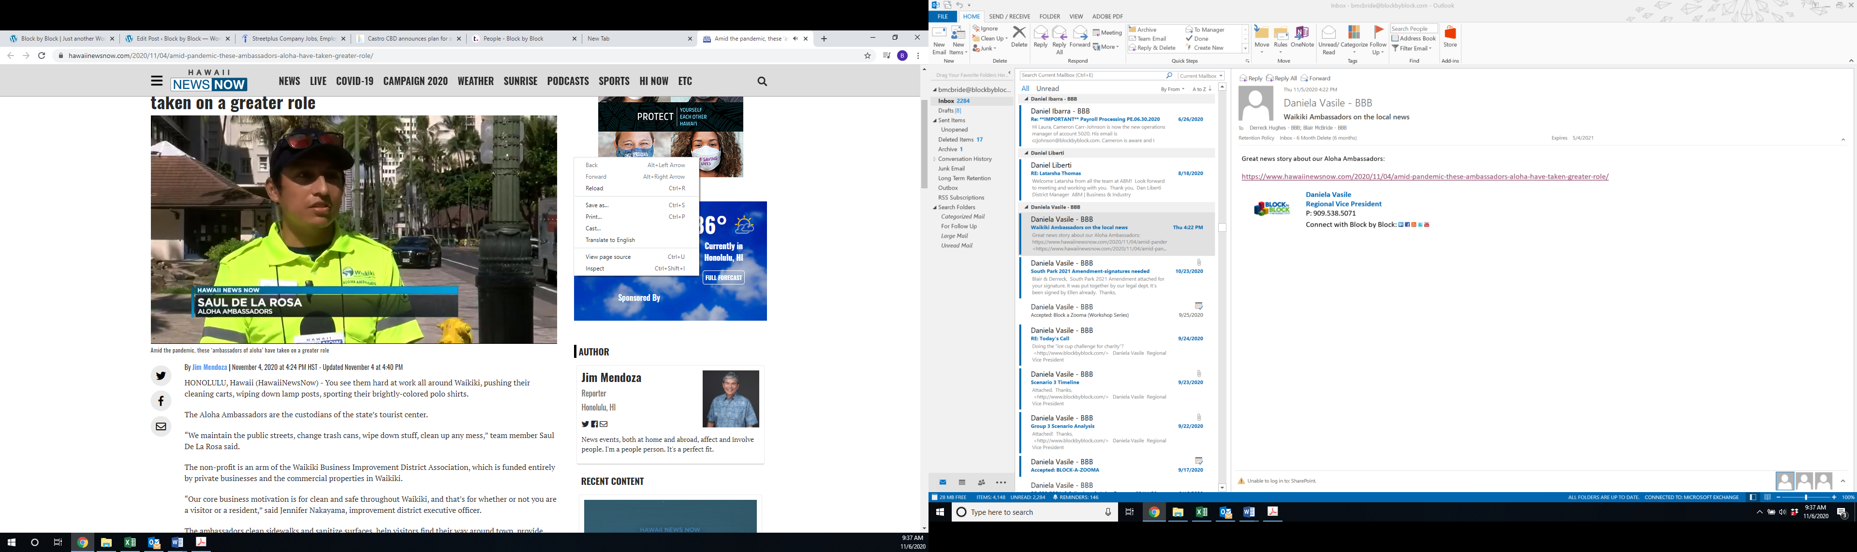Click the website search magnifier icon
The height and width of the screenshot is (552, 1857).
762,81
